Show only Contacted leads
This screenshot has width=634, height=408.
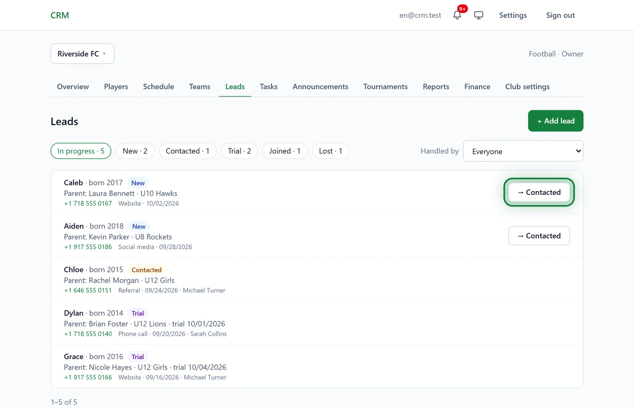point(187,151)
